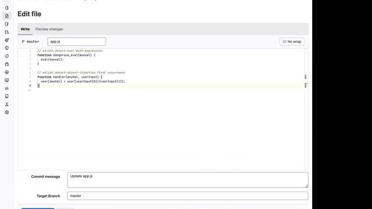372x209 pixels.
Task: Click the master branch indicator
Action: click(x=30, y=41)
